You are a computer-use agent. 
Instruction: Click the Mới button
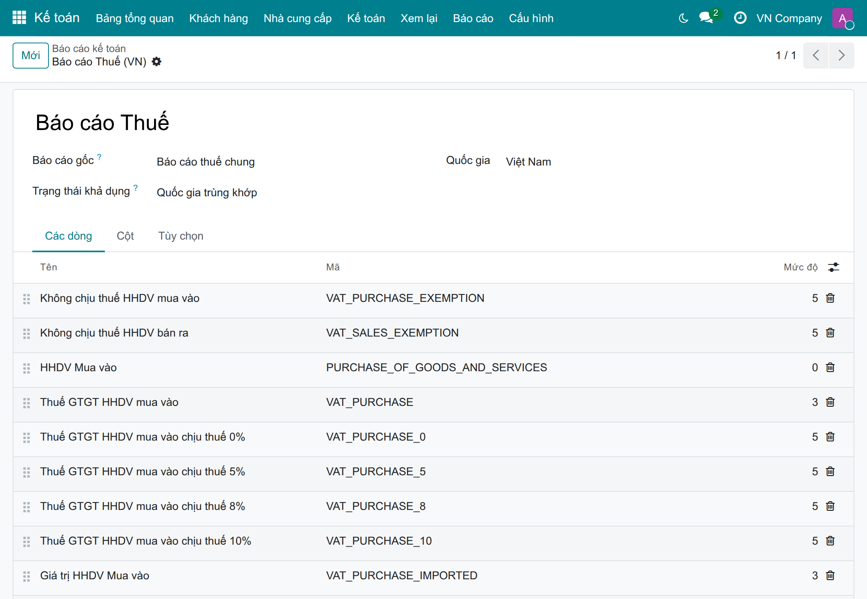click(31, 56)
